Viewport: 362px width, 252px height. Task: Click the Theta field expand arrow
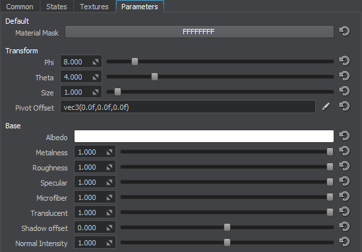click(96, 77)
